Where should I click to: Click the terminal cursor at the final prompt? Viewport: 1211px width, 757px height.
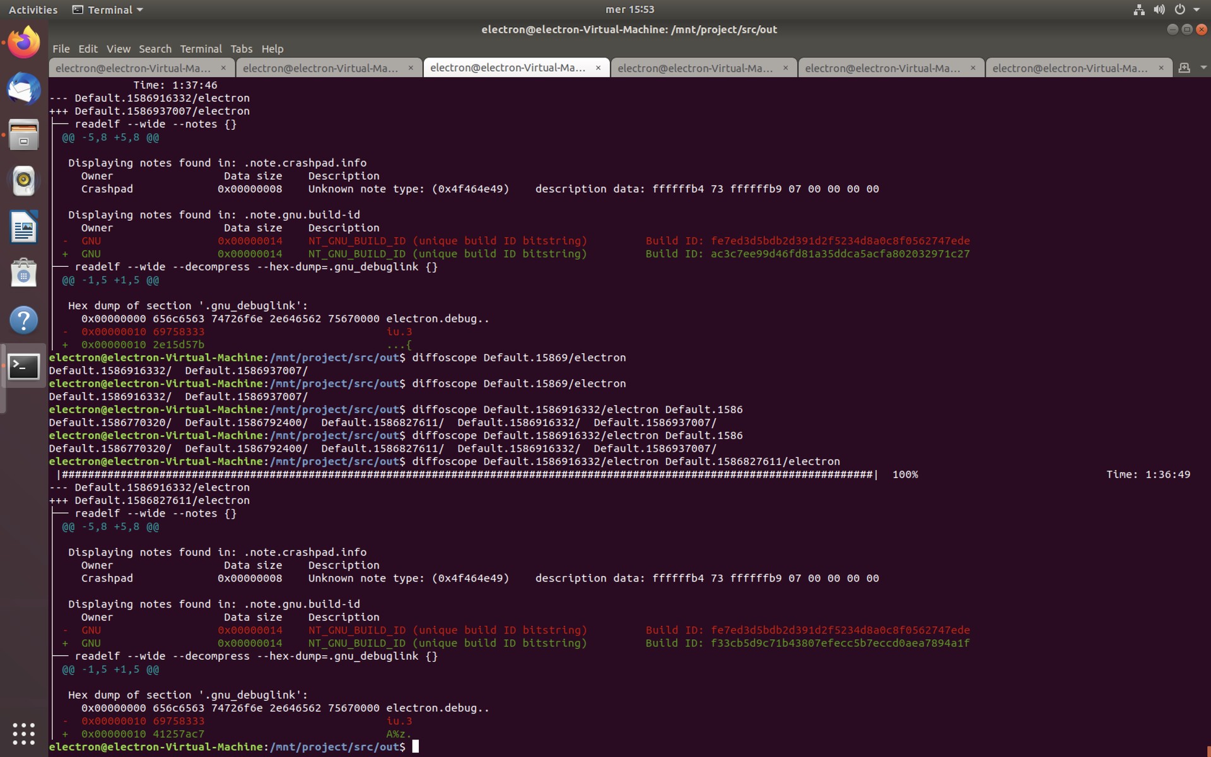415,747
